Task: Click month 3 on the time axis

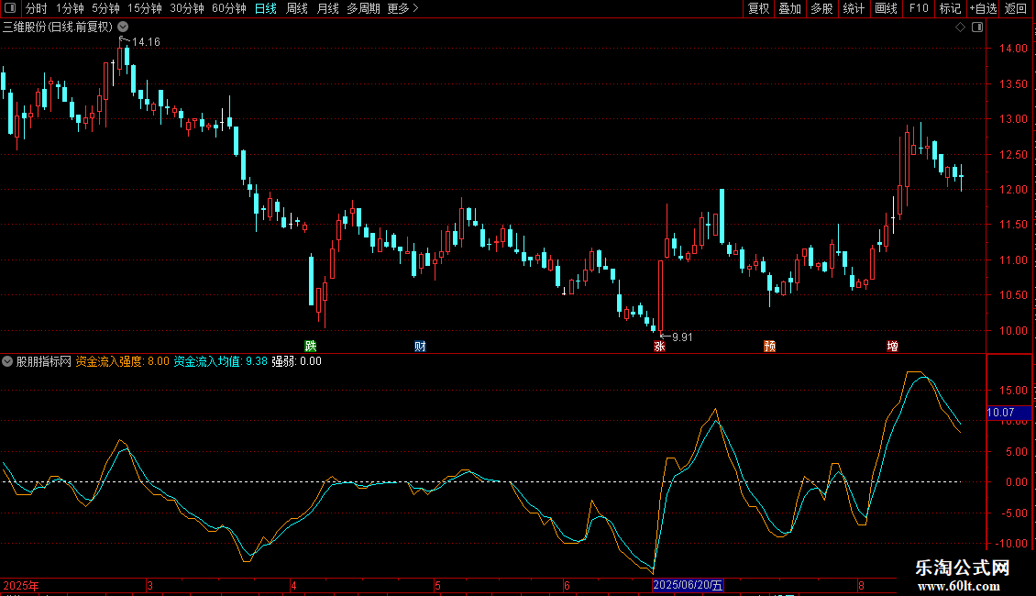Action: pyautogui.click(x=150, y=585)
